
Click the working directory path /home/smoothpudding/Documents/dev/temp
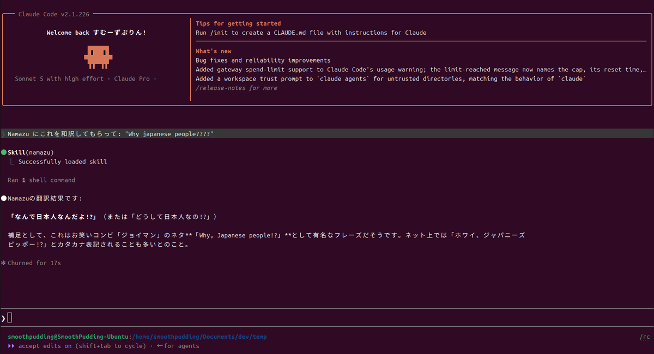click(x=199, y=337)
